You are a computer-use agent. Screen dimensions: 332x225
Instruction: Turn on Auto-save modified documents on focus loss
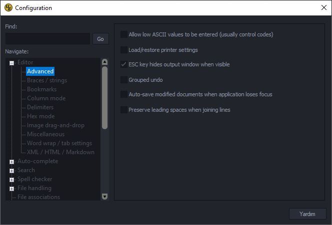tap(124, 94)
